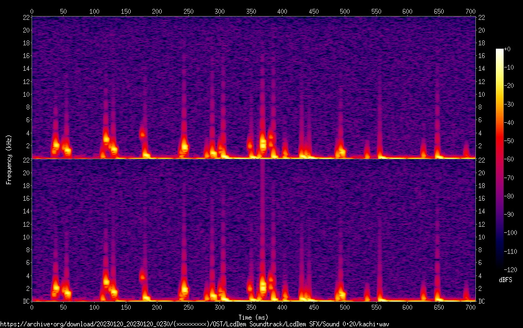Screen dimensions: 523x328
Task: Select the 550 tick on the bottom time axis
Action: click(x=376, y=306)
